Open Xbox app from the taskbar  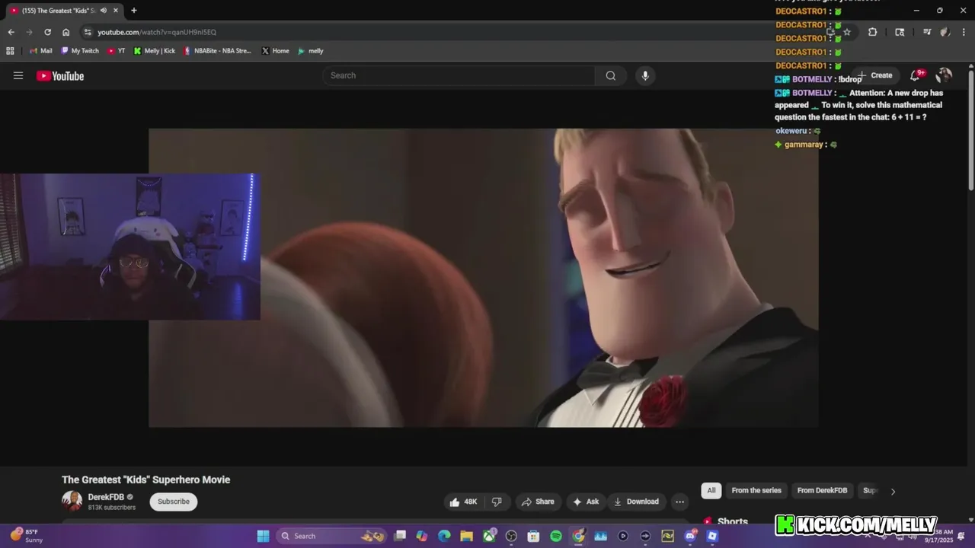point(489,536)
